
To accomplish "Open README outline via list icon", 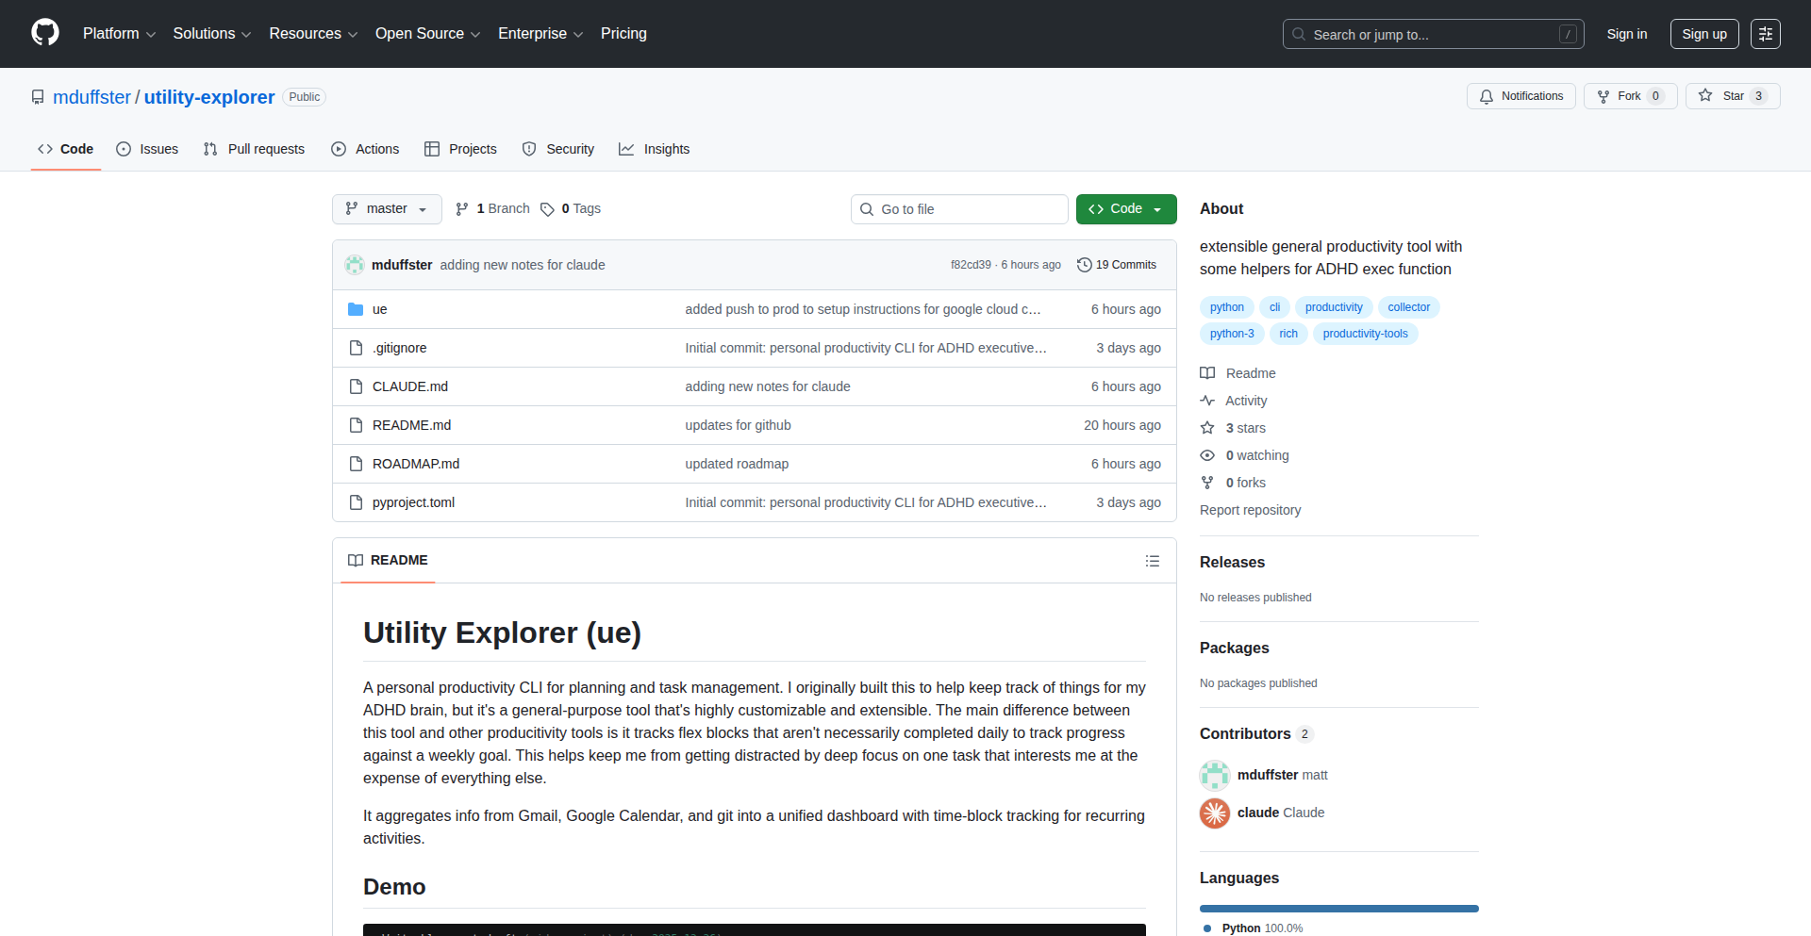I will click(1153, 560).
